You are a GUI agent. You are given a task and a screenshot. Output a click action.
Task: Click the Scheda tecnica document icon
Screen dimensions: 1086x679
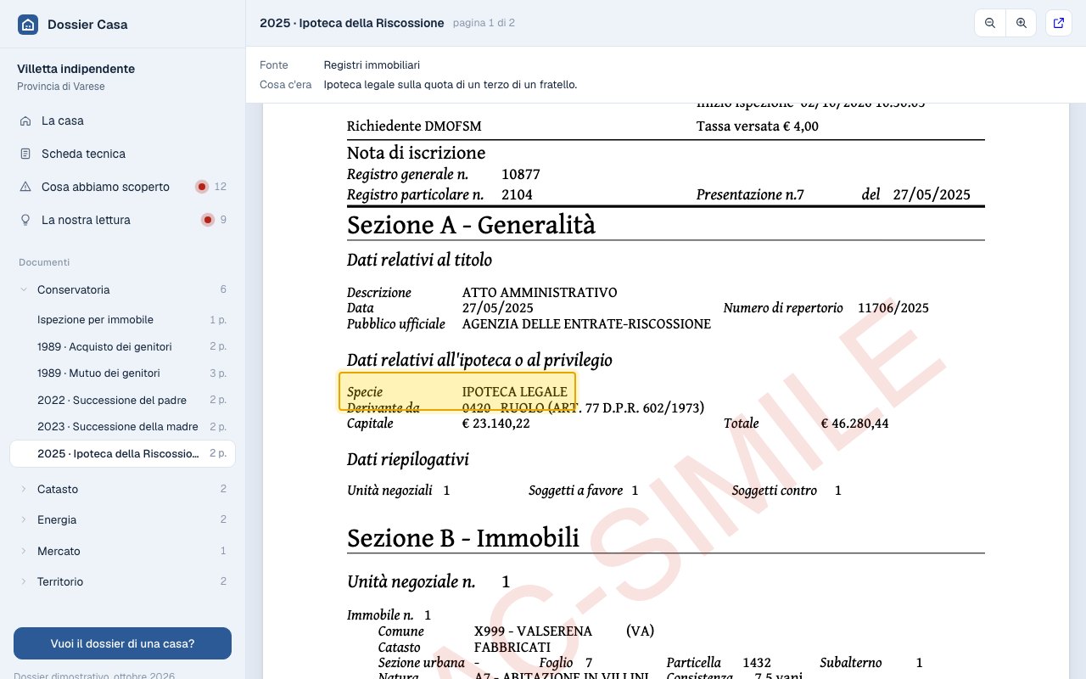click(x=25, y=154)
